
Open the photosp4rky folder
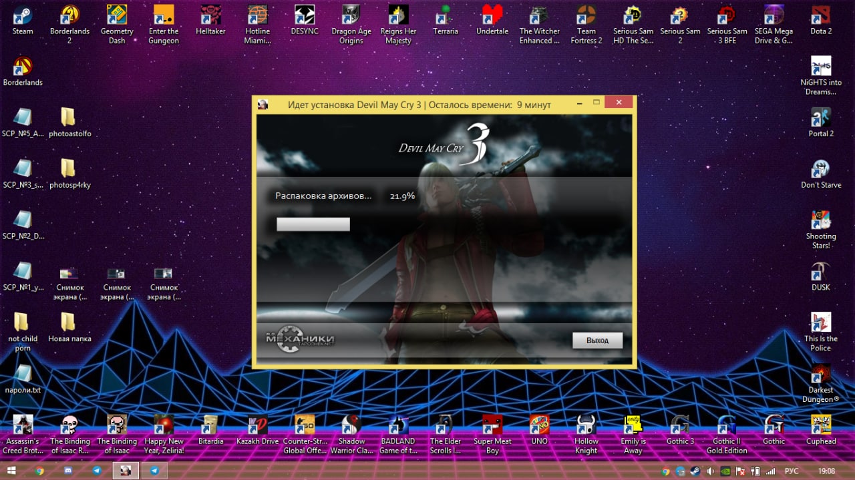tap(69, 174)
